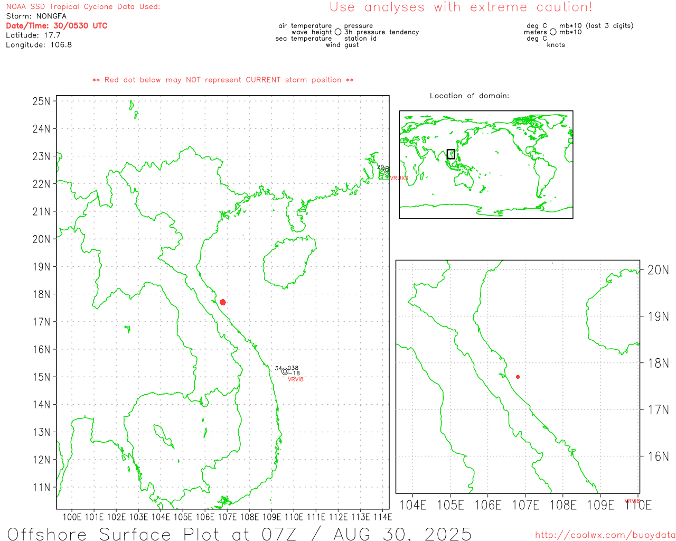Click the red-dot storm position disclaimer note
The image size is (676, 541).
click(223, 80)
